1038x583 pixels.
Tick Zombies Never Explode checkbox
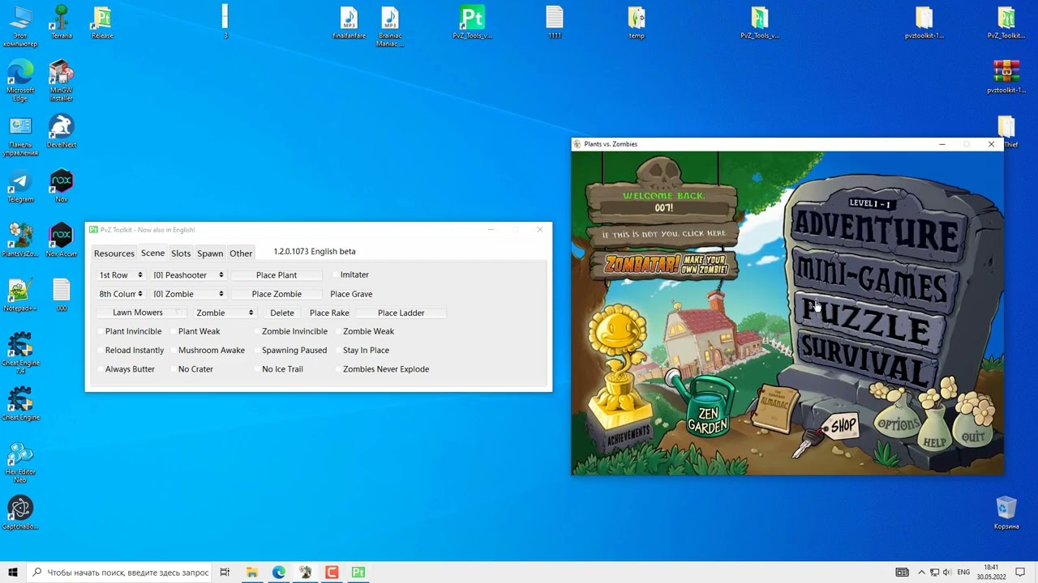(x=383, y=369)
